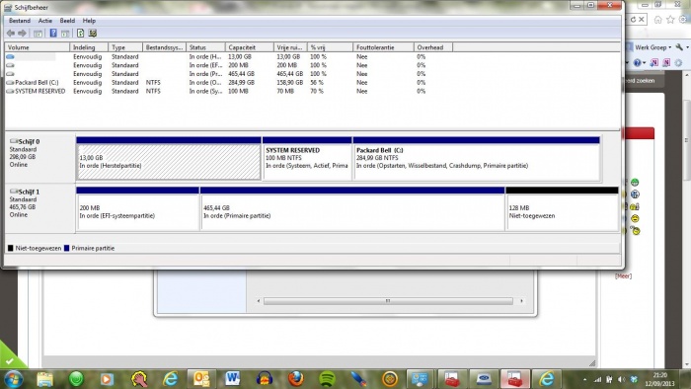Click the hand-magnifier icon on the taskbar
The height and width of the screenshot is (389, 691).
[x=139, y=379]
